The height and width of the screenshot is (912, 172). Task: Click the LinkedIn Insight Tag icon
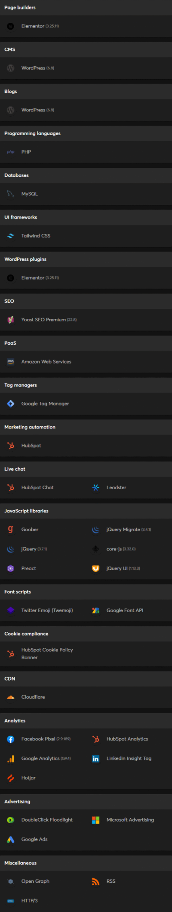96,758
